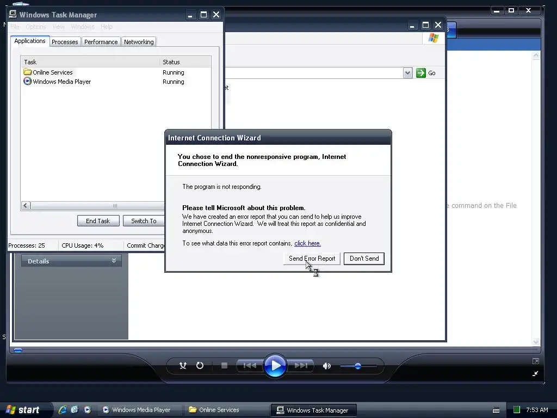Click the task list left scroll arrow
This screenshot has width=557, height=418.
coord(26,205)
